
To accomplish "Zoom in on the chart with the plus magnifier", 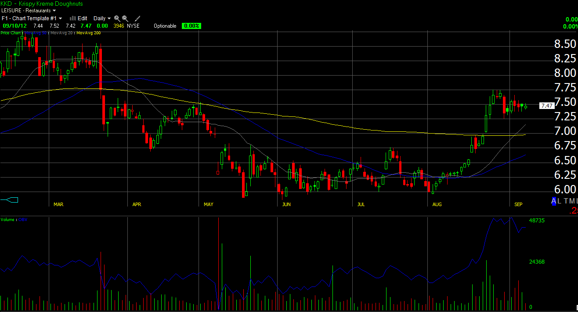I will (117, 18).
